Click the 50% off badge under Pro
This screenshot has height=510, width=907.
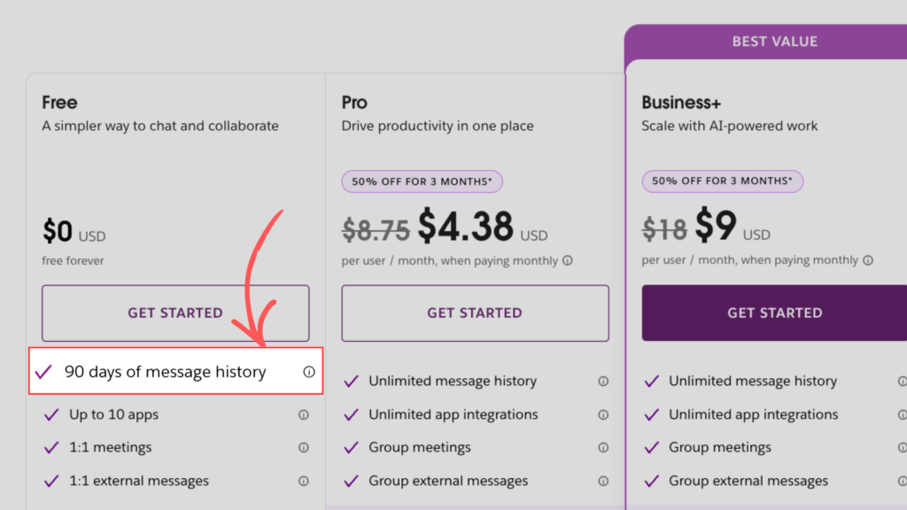422,181
